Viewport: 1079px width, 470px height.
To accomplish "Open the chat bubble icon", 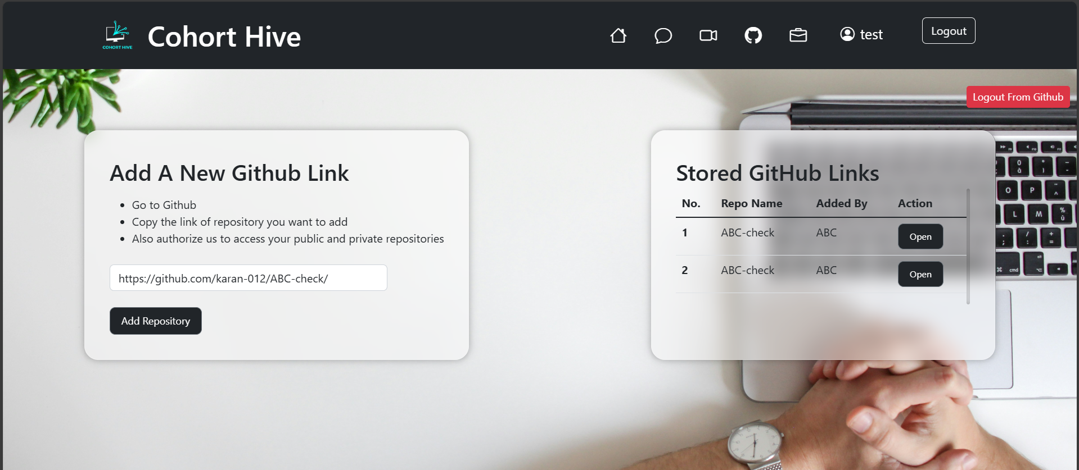I will pyautogui.click(x=663, y=35).
